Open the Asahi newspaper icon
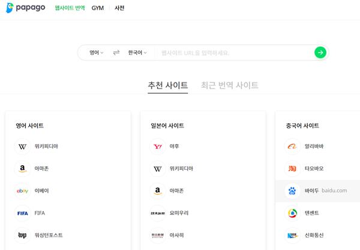The image size is (360, 250). tap(157, 236)
